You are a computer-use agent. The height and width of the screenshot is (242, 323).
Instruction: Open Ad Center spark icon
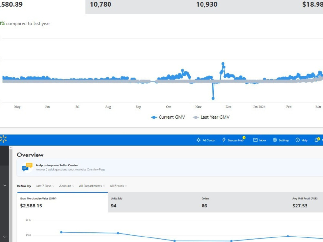[198, 140]
